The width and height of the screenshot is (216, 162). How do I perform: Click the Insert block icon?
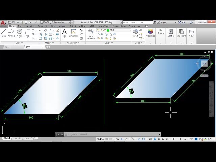pyautogui.click(x=135, y=32)
